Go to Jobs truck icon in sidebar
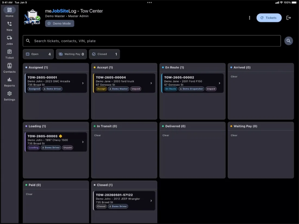The height and width of the screenshot is (224, 299). click(x=9, y=38)
